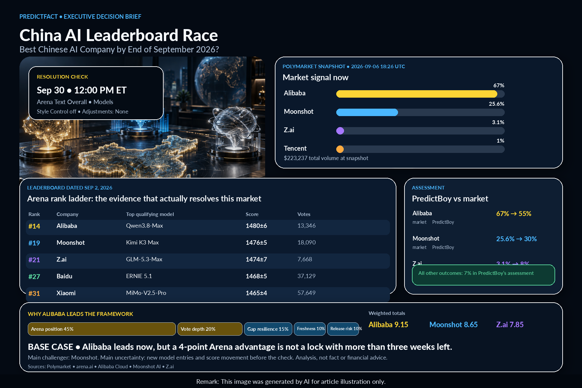Click the Baidu company name
The height and width of the screenshot is (388, 582).
coord(64,276)
